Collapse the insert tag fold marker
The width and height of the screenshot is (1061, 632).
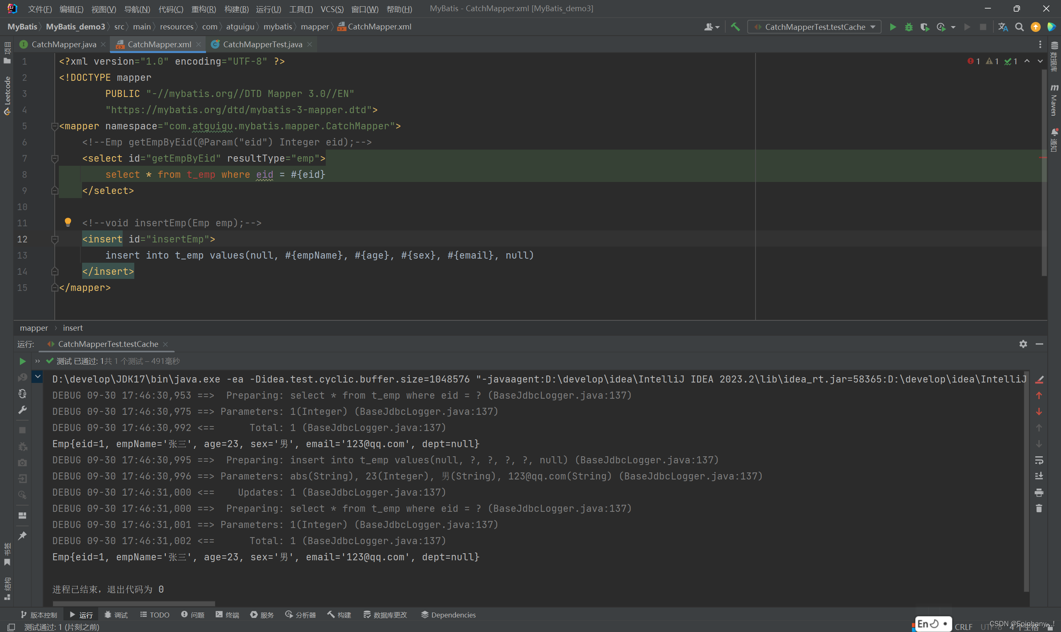(54, 240)
